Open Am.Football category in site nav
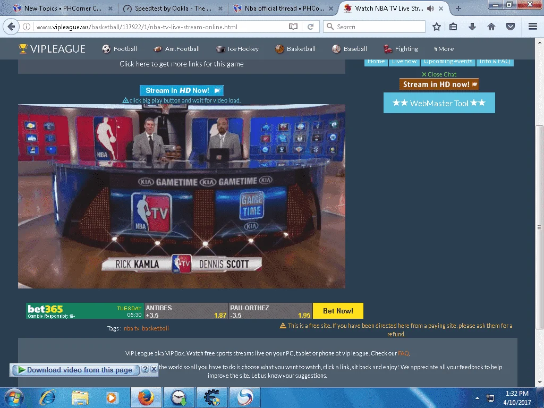Screen dimensions: 544x408 point(176,49)
